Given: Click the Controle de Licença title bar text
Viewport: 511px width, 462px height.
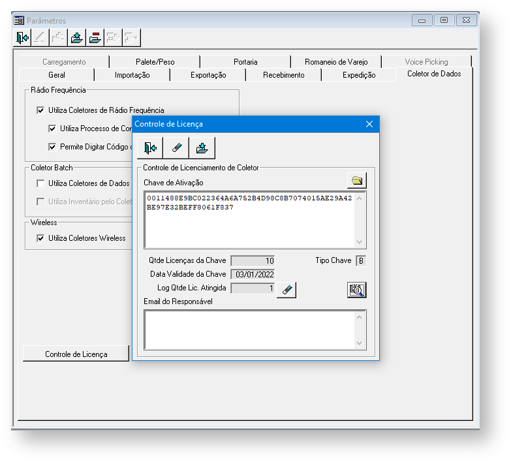Looking at the screenshot, I should pos(168,124).
